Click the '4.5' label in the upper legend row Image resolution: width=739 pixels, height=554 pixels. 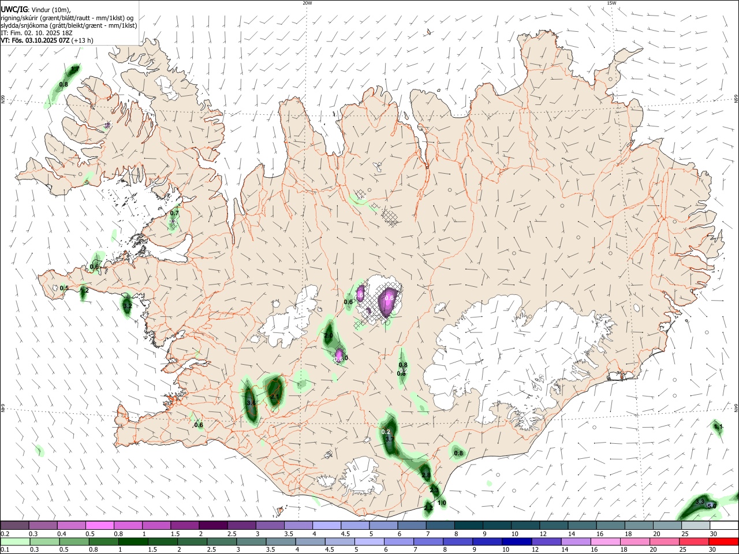click(345, 534)
